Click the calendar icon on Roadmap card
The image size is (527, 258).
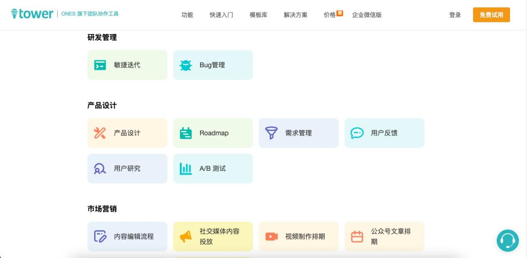pyautogui.click(x=186, y=133)
